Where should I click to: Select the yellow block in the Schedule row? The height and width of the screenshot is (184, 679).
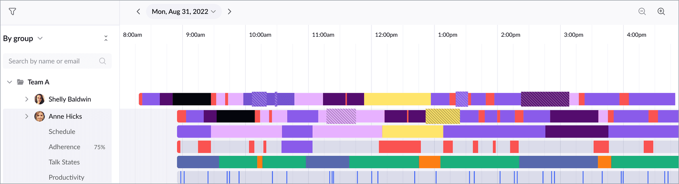click(413, 132)
